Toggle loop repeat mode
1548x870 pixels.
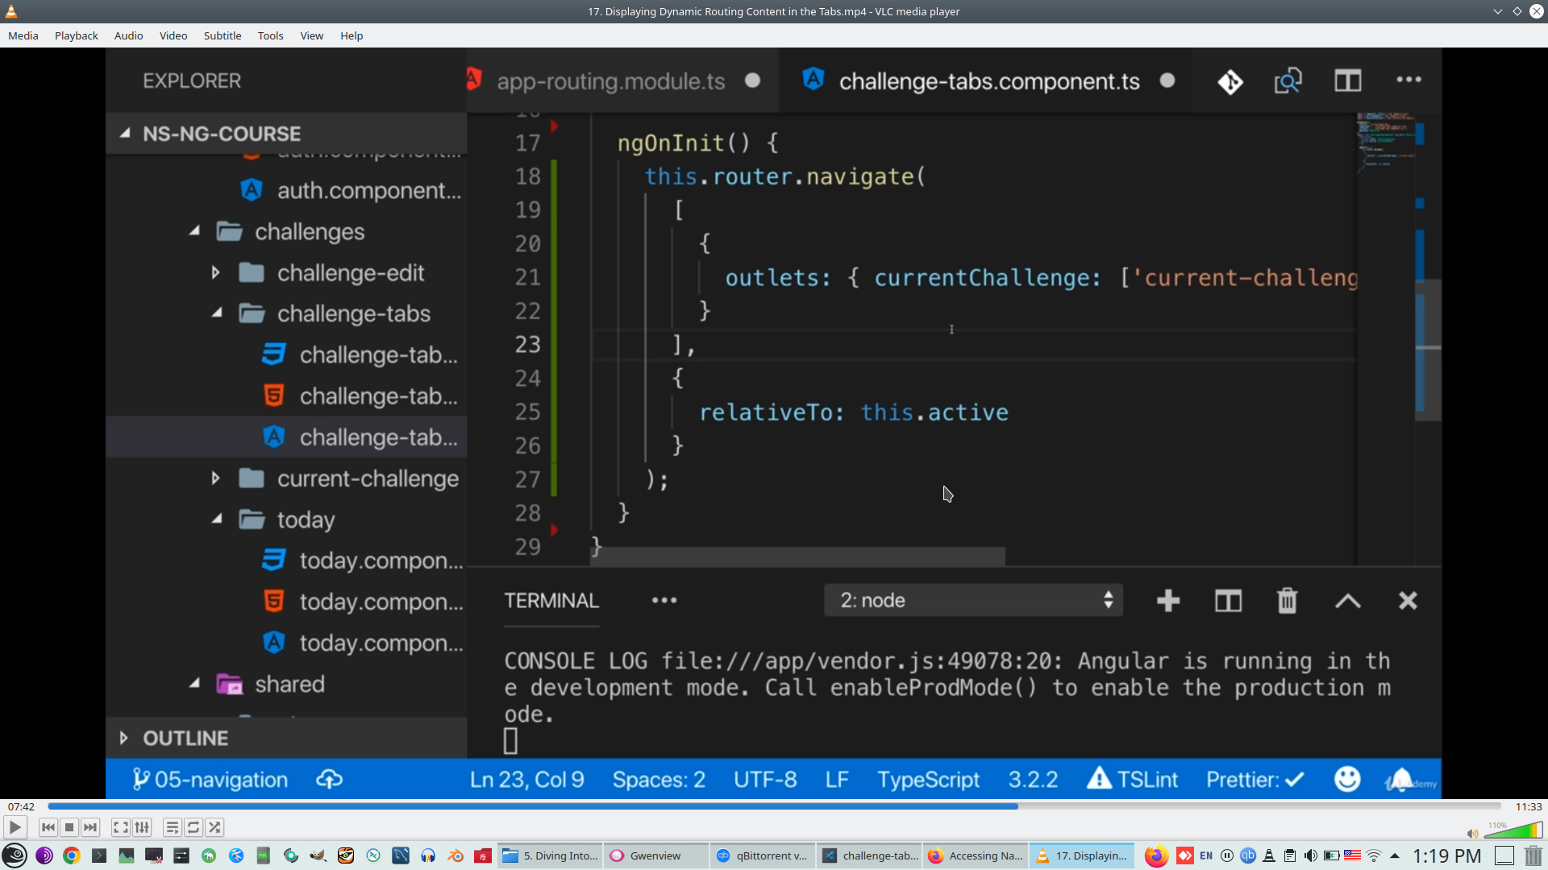pos(193,827)
